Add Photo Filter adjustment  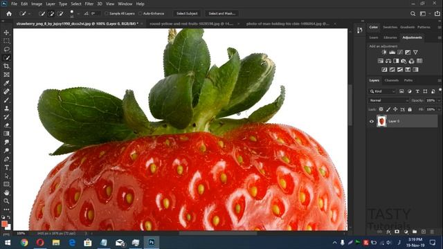[404, 61]
